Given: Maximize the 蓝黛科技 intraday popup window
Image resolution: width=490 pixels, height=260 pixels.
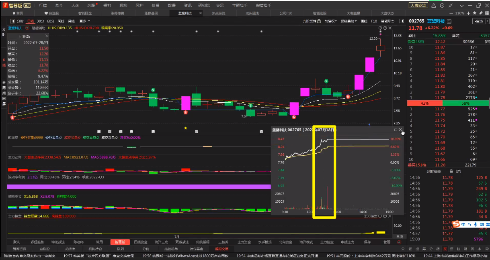Looking at the screenshot, I should point(396,130).
